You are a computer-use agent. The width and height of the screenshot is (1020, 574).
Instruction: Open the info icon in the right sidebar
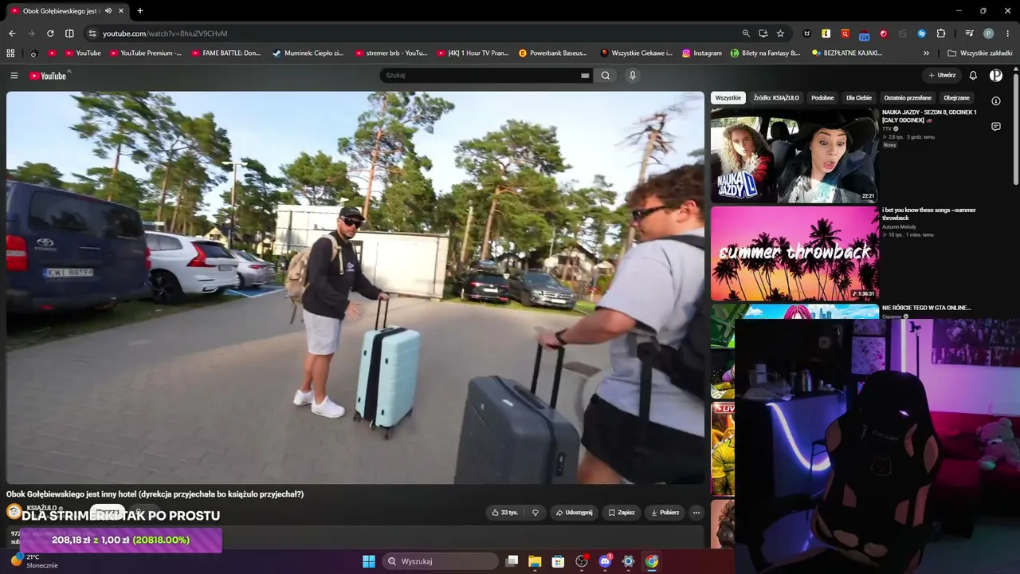tap(996, 101)
